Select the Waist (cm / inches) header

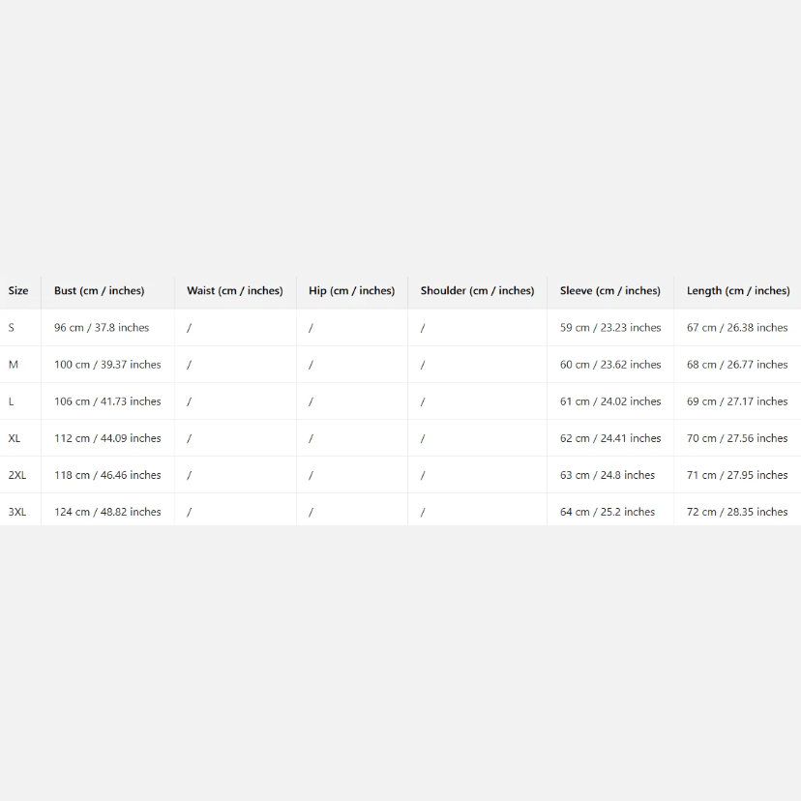[234, 290]
